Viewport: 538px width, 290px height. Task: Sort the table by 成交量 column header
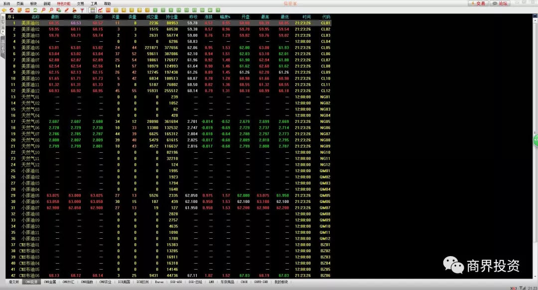pos(152,17)
